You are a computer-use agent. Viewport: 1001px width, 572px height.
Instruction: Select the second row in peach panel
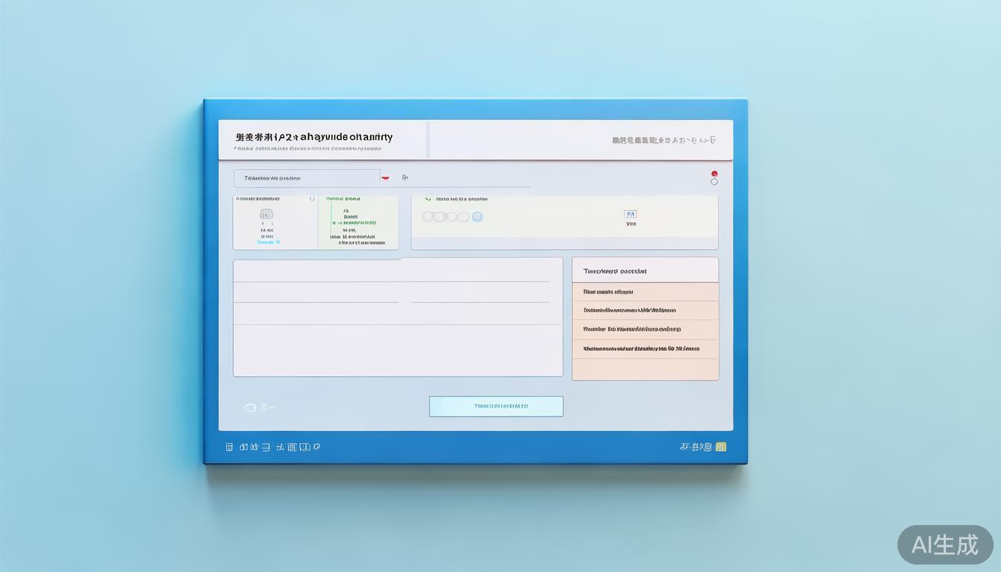(x=645, y=311)
